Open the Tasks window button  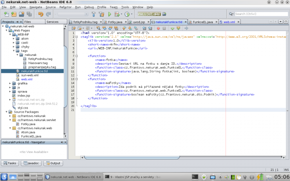click(10, 163)
